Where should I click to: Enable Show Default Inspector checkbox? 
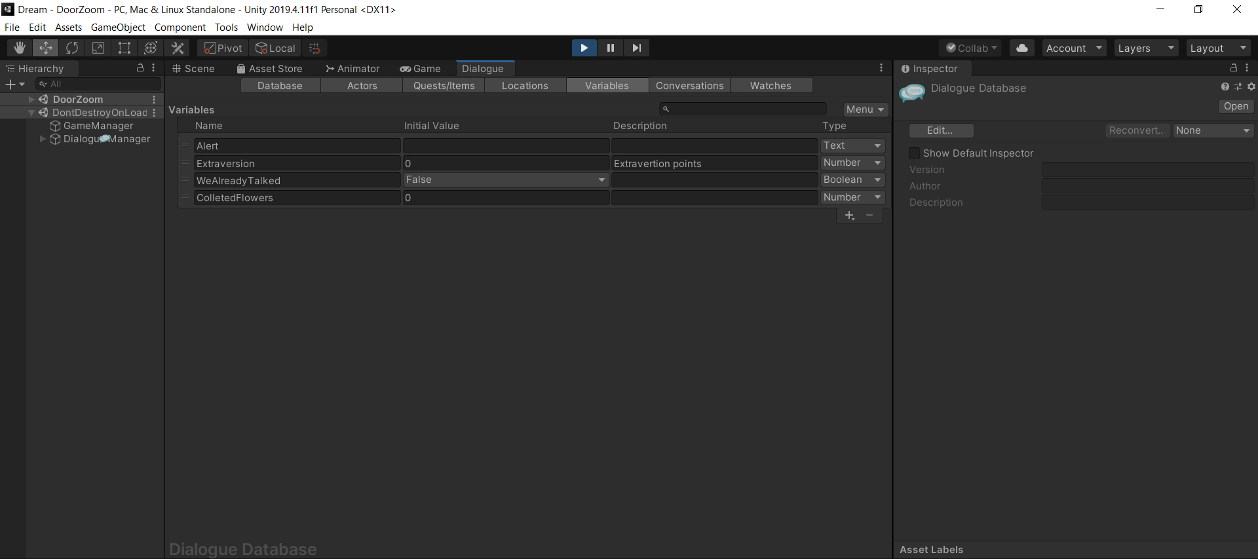[x=915, y=153]
